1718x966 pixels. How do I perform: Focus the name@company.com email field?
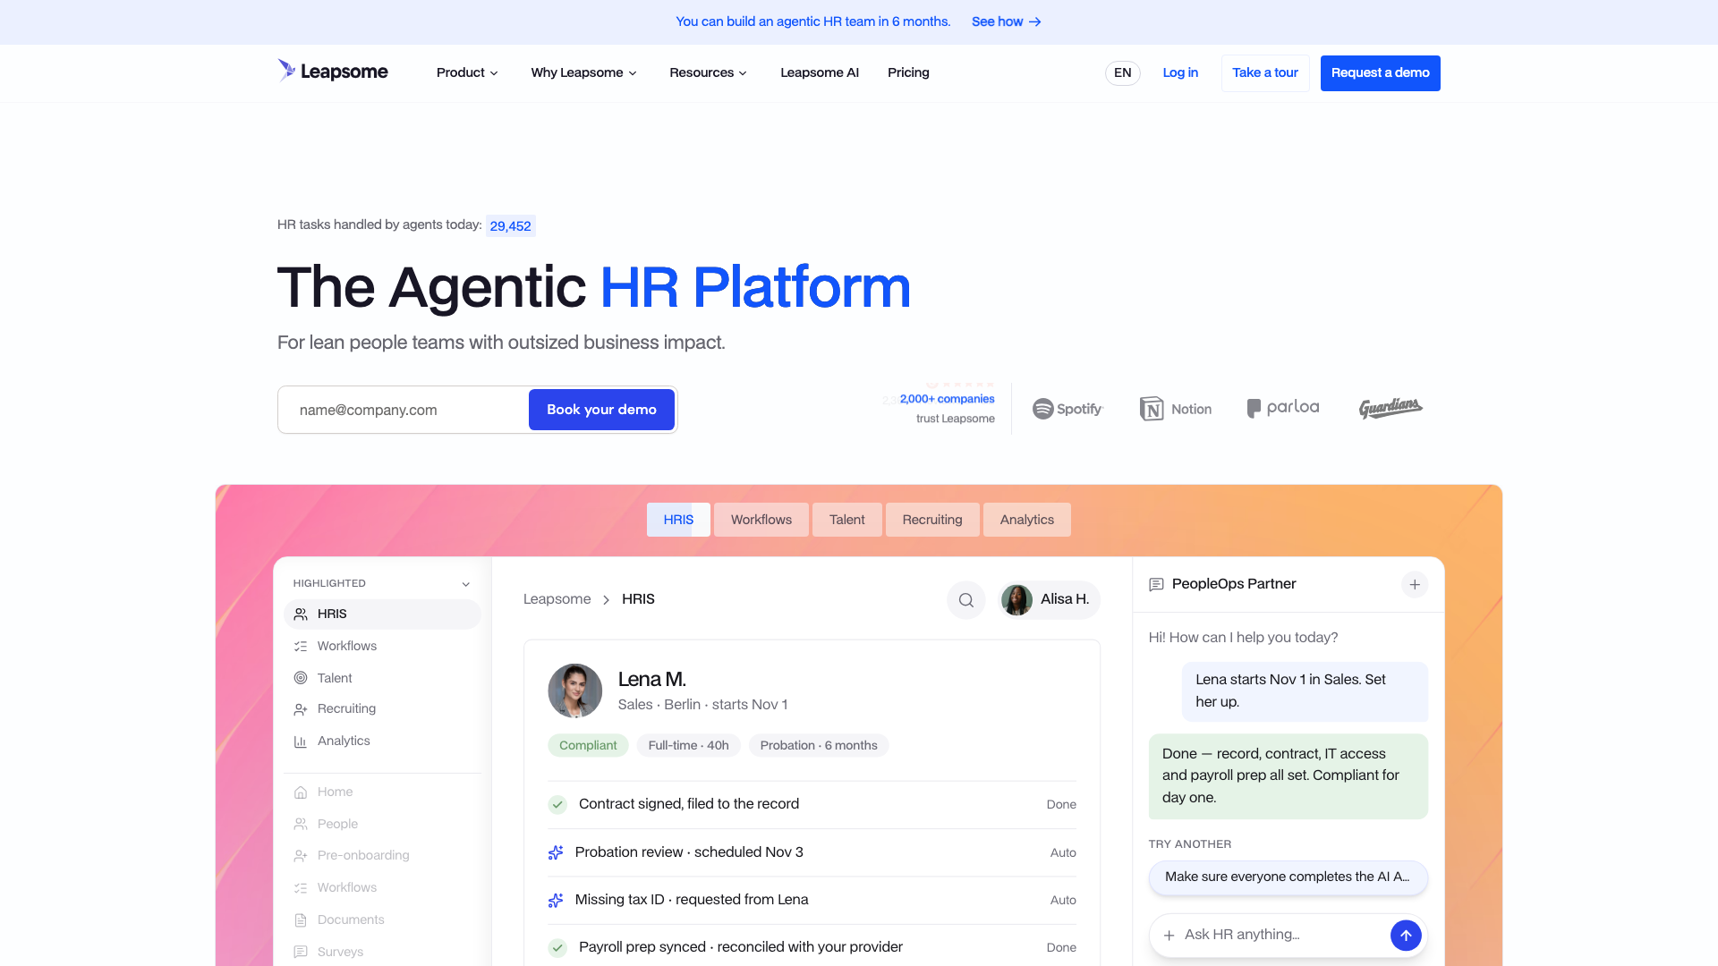click(x=404, y=410)
